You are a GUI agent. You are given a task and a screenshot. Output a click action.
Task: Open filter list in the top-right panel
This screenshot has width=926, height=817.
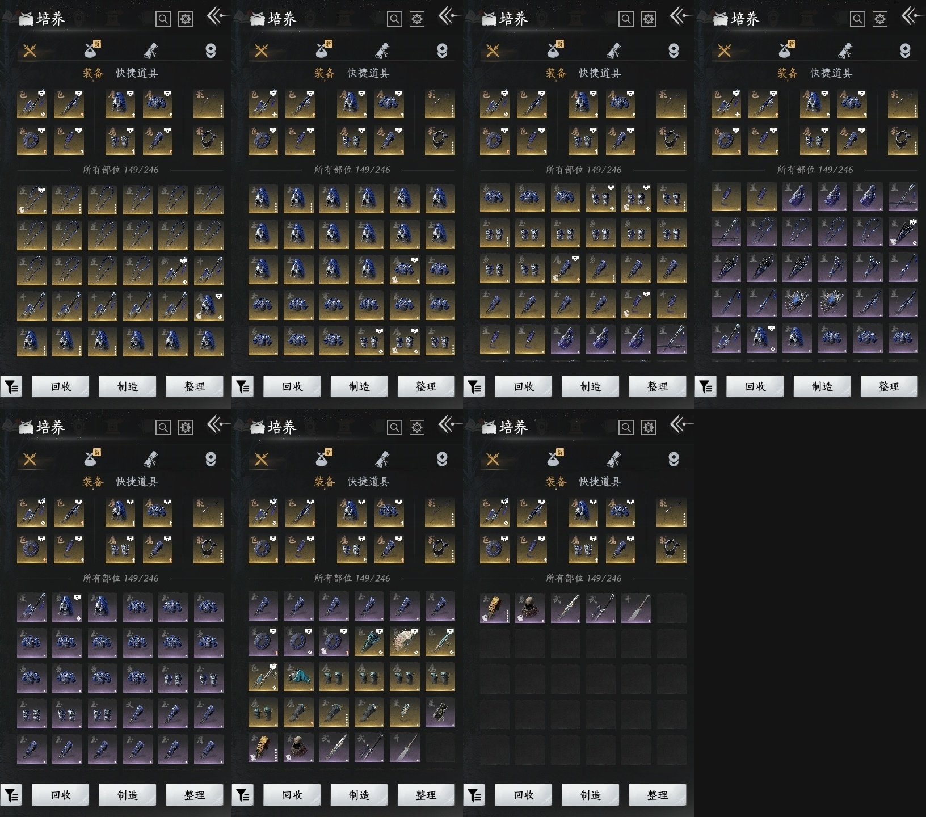pos(706,387)
